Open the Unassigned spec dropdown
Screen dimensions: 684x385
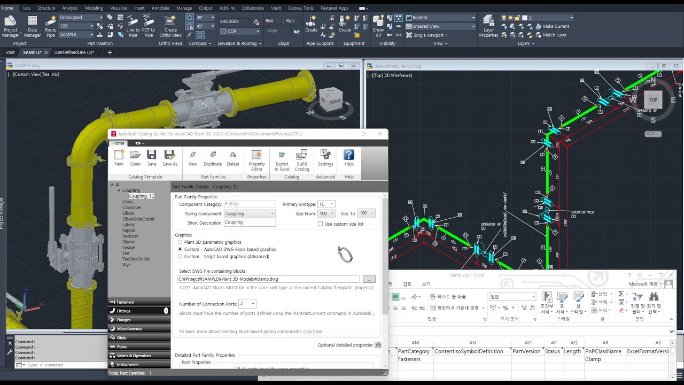click(81, 17)
